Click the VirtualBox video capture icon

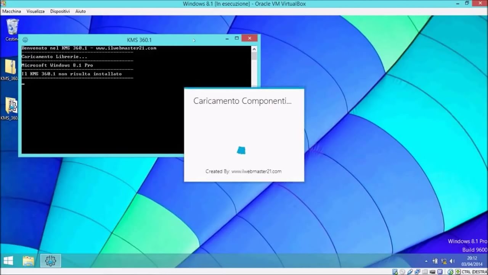point(432,272)
